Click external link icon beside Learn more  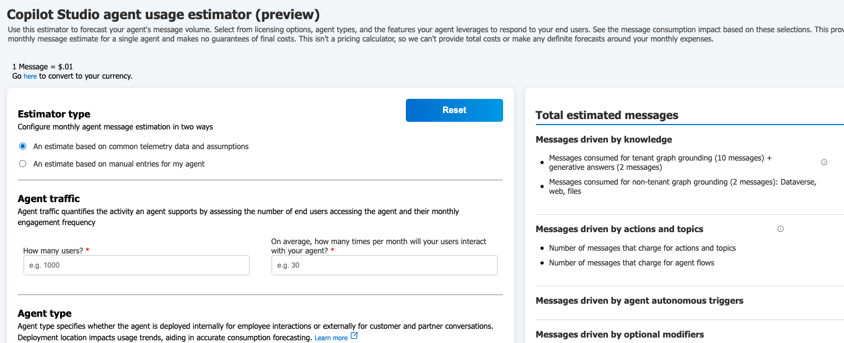[354, 336]
